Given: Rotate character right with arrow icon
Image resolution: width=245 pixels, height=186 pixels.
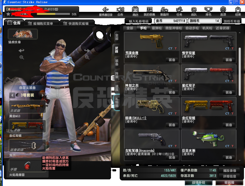Looking at the screenshot, I should (x=87, y=51).
